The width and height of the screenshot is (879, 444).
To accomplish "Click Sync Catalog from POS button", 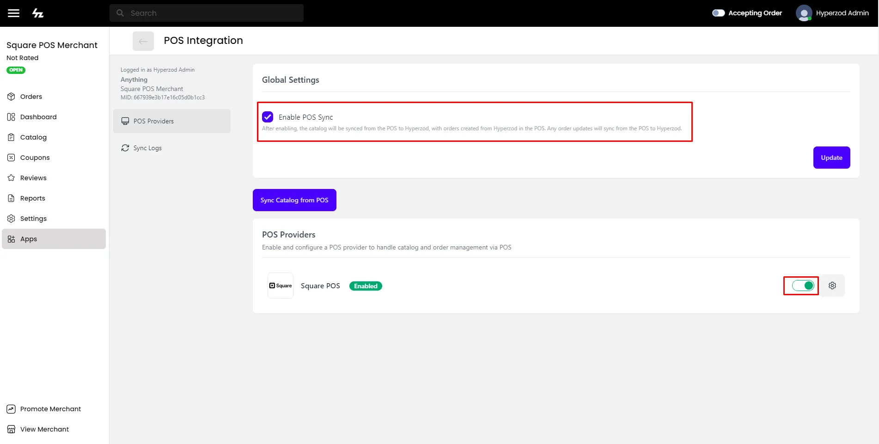I will (294, 200).
